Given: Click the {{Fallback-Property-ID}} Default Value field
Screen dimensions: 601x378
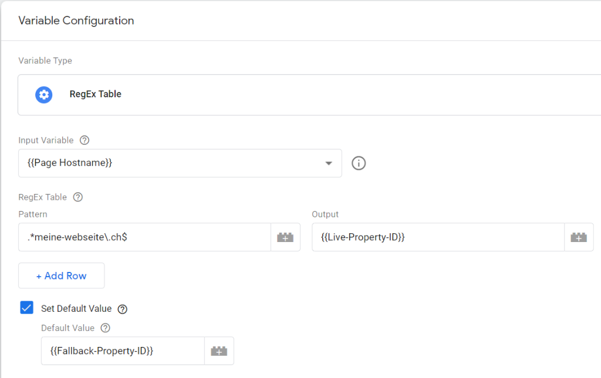Looking at the screenshot, I should point(122,351).
